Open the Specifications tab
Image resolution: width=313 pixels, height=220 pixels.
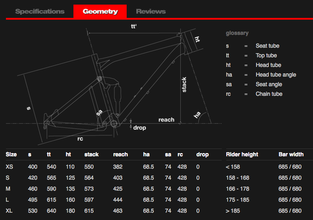pyautogui.click(x=40, y=11)
